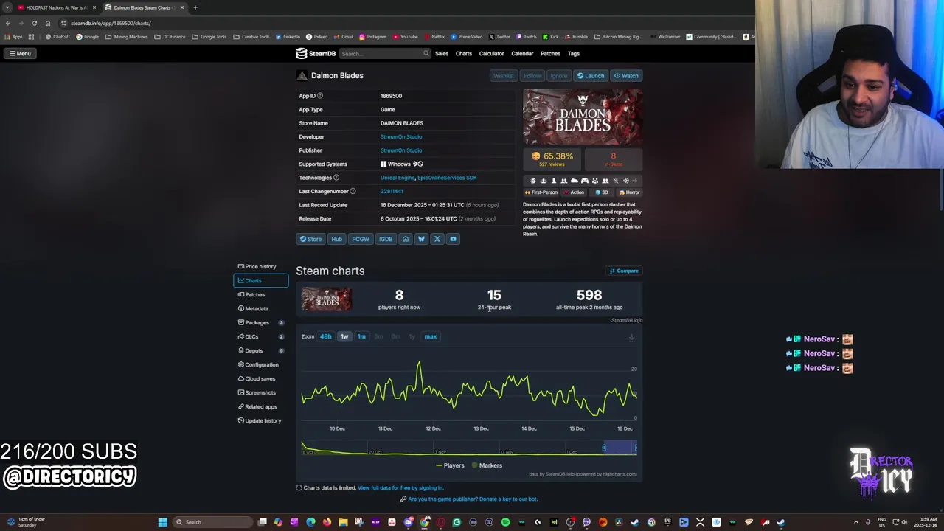
Task: Click the Steam Cloud category icon
Action: (575, 181)
